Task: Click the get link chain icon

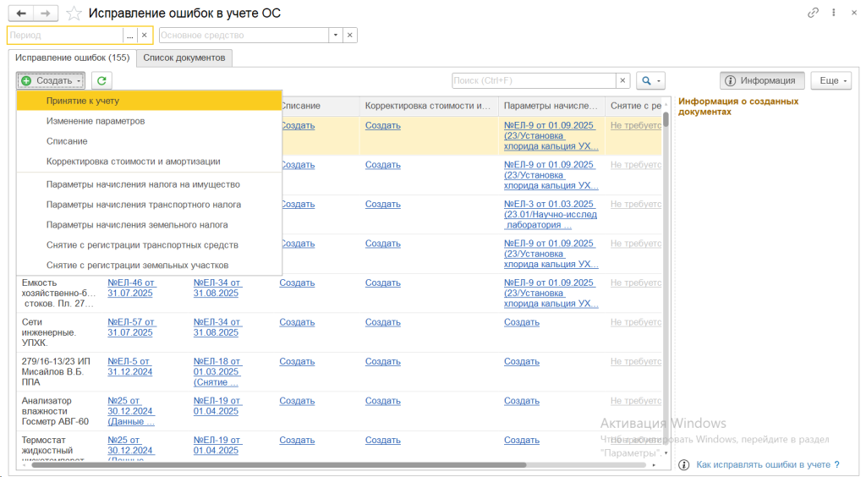Action: 813,14
